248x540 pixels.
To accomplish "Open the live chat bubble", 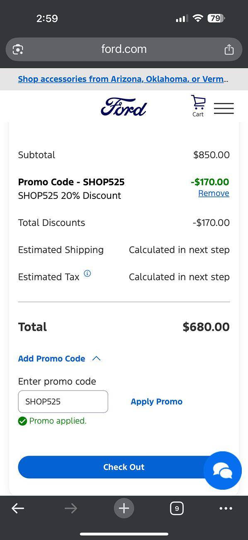I will click(x=223, y=470).
